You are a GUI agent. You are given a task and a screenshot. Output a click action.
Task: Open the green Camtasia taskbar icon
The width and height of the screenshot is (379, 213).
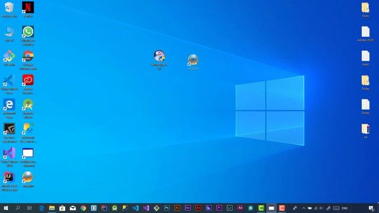click(x=261, y=208)
